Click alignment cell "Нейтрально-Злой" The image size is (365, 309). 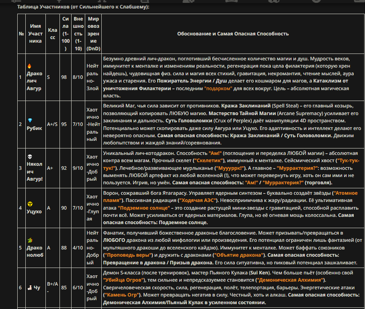pos(92,77)
